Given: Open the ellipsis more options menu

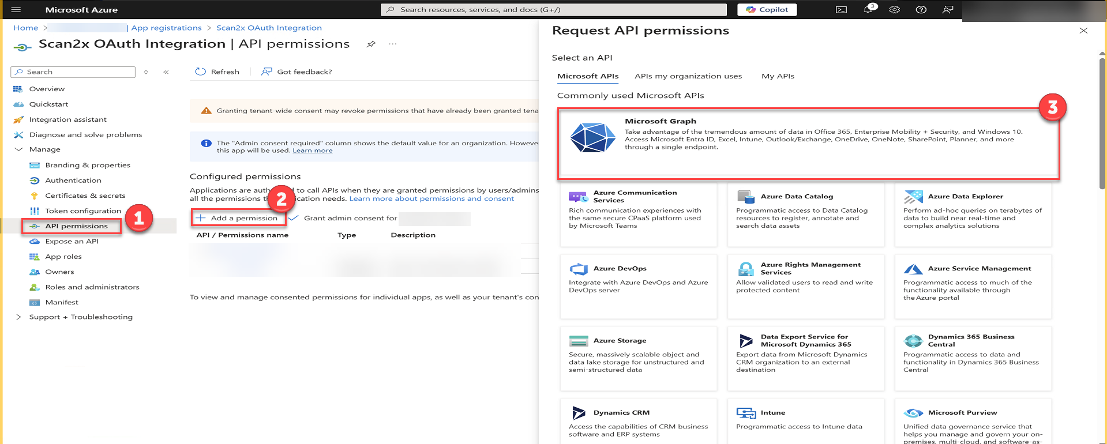Looking at the screenshot, I should [x=393, y=44].
